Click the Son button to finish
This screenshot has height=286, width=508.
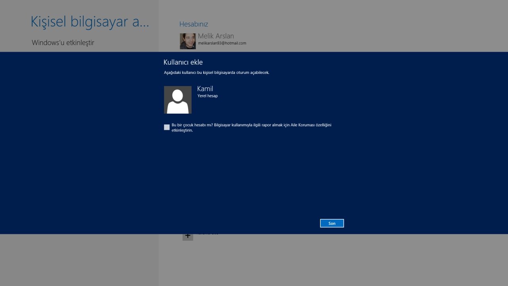click(332, 223)
